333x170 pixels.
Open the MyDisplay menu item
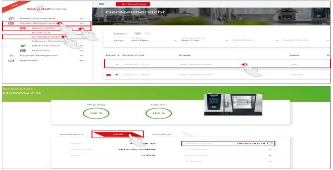(40, 51)
